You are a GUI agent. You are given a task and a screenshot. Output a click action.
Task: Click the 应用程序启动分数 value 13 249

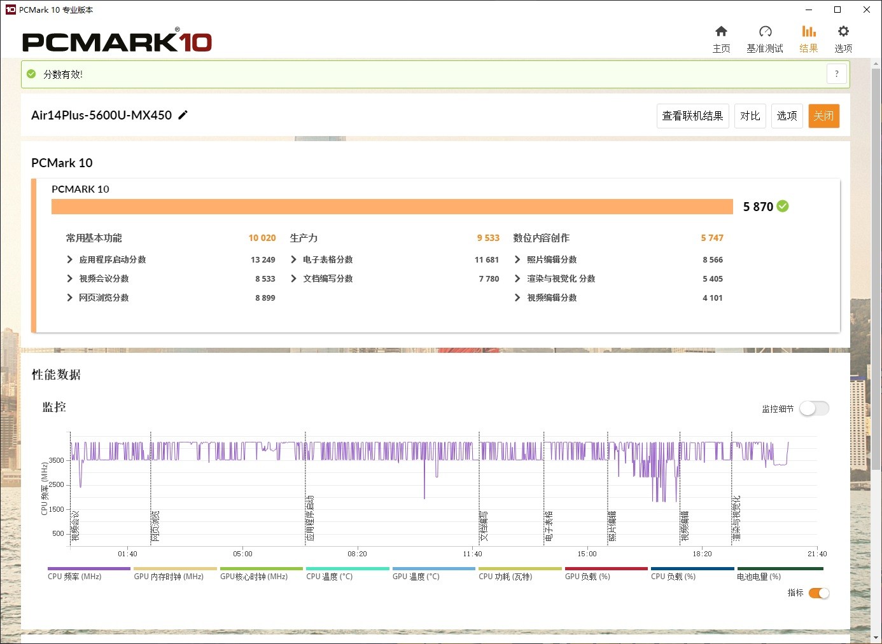(263, 259)
